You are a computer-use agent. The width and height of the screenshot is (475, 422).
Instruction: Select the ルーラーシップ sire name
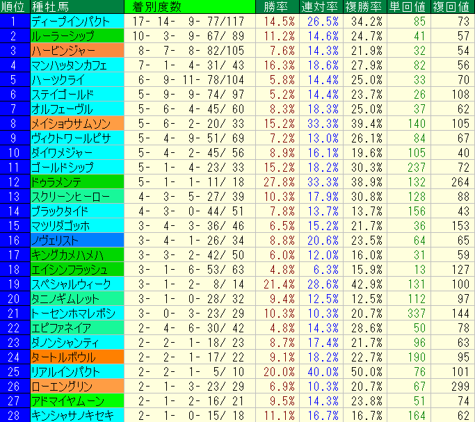pos(77,35)
